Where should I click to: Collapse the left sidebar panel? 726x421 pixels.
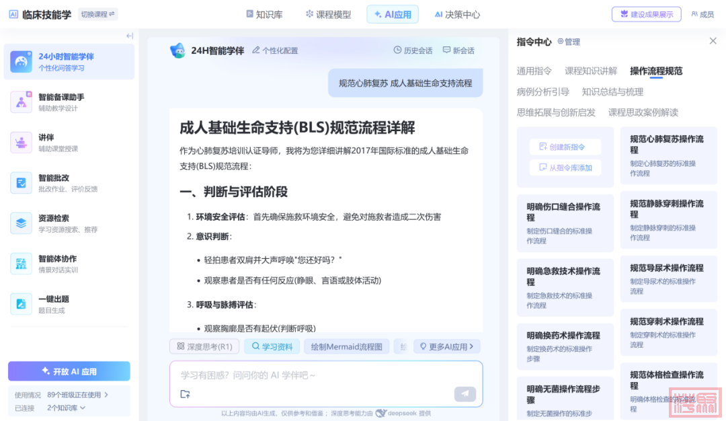[x=130, y=36]
